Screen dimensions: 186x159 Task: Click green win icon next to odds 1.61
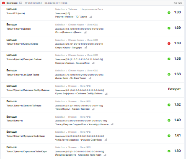point(169,136)
